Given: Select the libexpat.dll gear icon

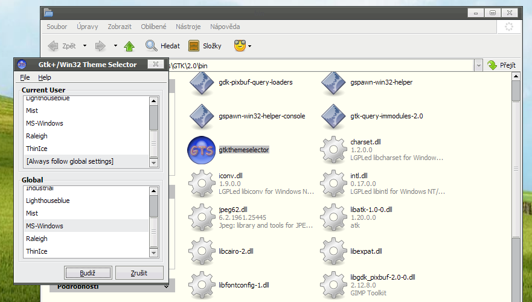Looking at the screenshot, I should 333,251.
